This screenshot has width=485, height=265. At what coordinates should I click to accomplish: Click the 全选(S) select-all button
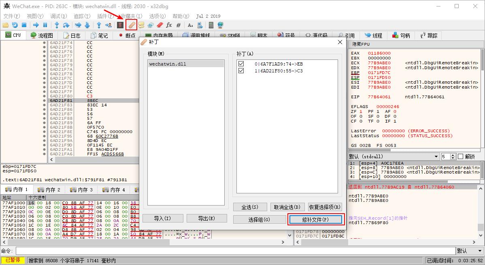click(x=250, y=207)
